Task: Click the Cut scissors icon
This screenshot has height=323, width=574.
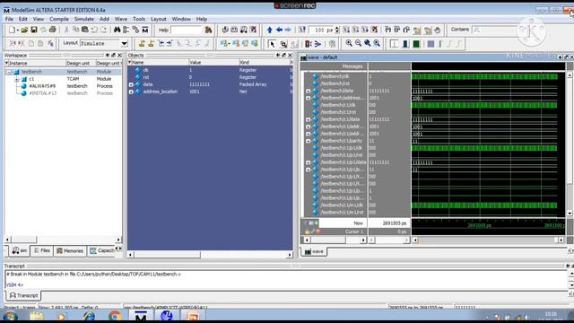Action: click(66, 30)
